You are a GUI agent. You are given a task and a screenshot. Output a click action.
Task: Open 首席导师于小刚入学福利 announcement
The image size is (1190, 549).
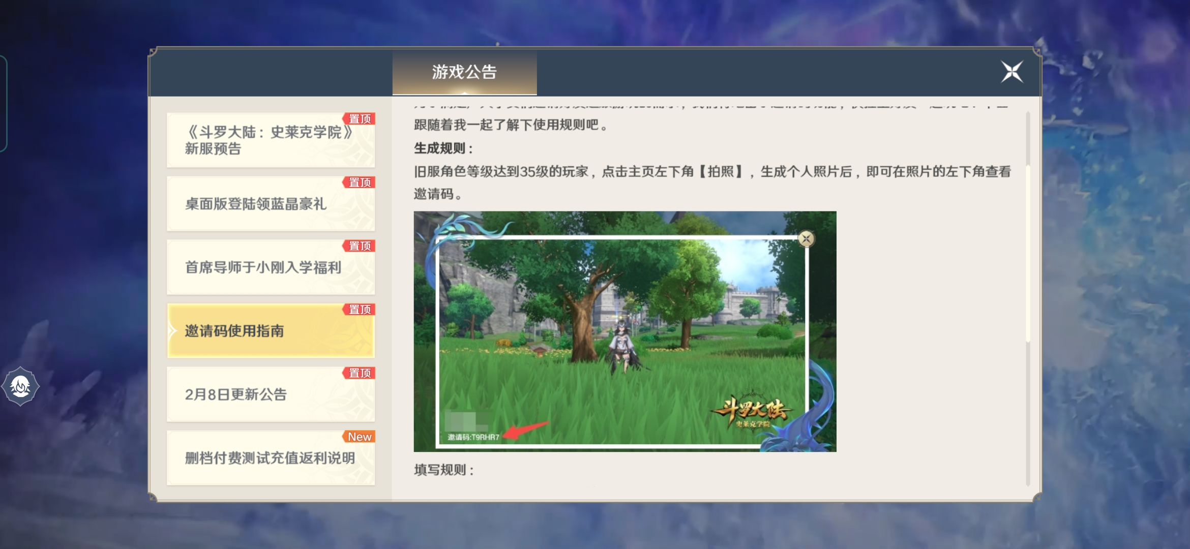(x=271, y=267)
